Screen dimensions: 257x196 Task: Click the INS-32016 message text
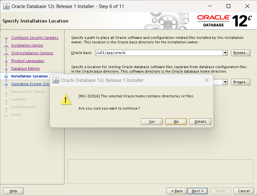click(x=136, y=96)
